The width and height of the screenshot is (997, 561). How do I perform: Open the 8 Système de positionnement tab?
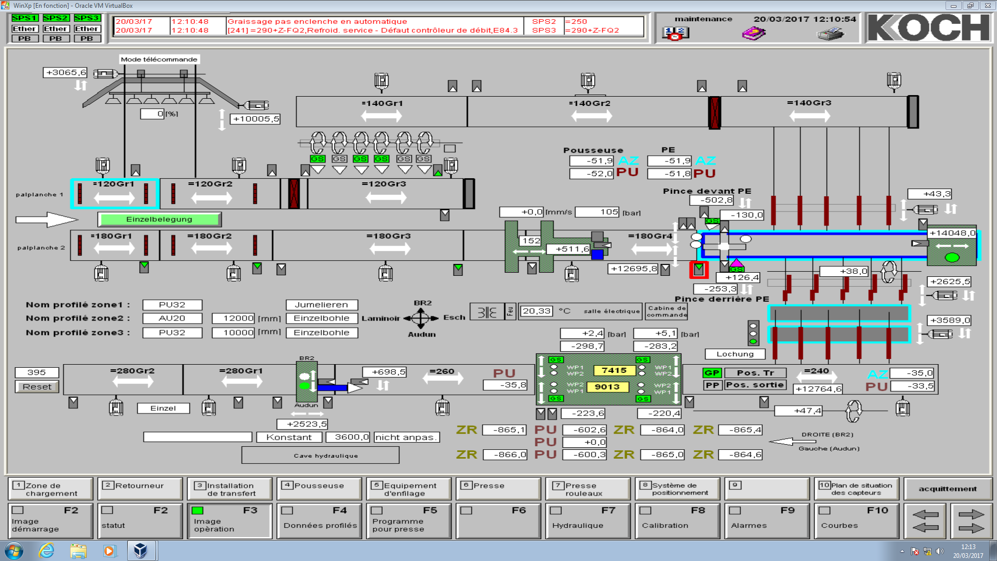(678, 489)
